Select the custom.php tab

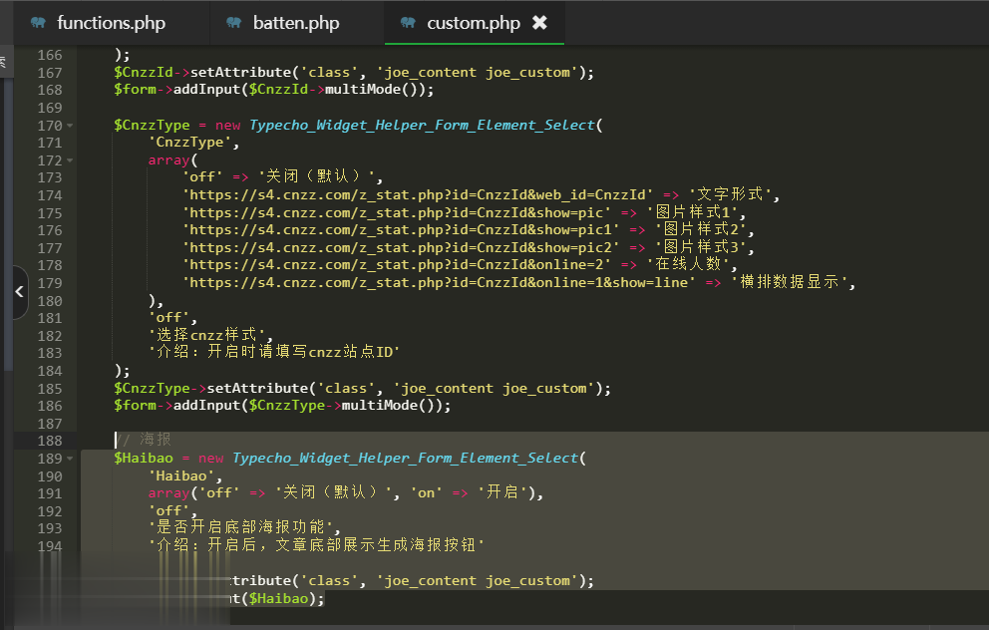tap(473, 23)
